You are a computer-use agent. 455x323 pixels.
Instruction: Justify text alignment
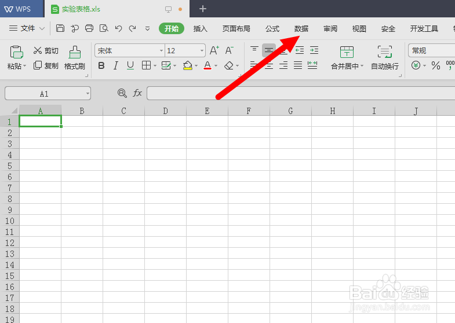(x=298, y=65)
